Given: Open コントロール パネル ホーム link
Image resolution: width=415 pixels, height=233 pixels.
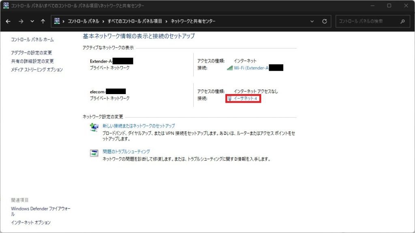Looking at the screenshot, I should pyautogui.click(x=32, y=40).
